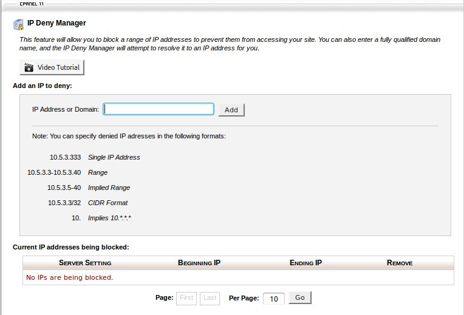Go to the First page
Viewport: 464px width, 315px height.
[186, 298]
